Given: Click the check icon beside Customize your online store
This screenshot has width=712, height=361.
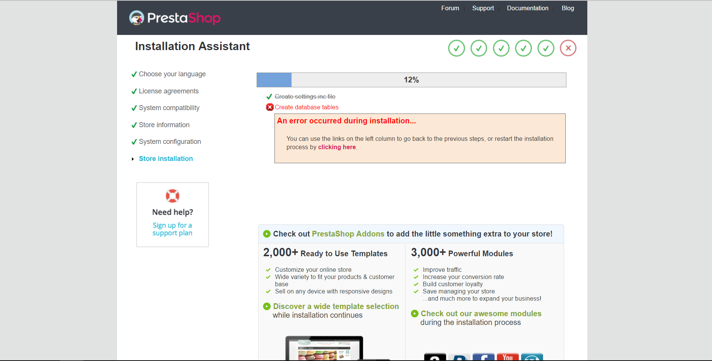Looking at the screenshot, I should point(268,270).
